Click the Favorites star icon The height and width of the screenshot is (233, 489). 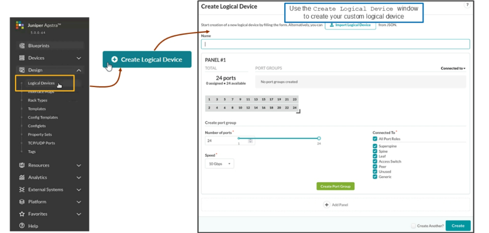[22, 214]
